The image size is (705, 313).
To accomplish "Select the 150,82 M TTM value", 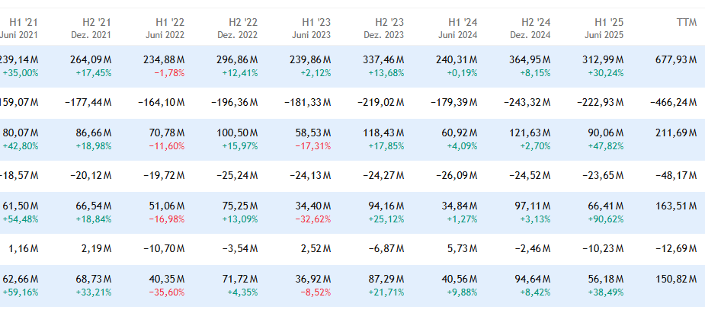I will point(675,278).
